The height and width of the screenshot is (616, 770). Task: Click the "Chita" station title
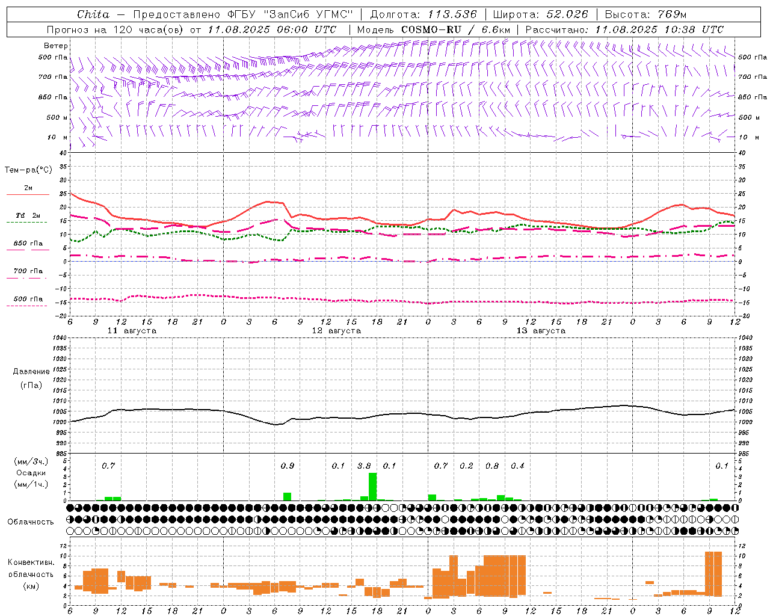[x=93, y=14]
